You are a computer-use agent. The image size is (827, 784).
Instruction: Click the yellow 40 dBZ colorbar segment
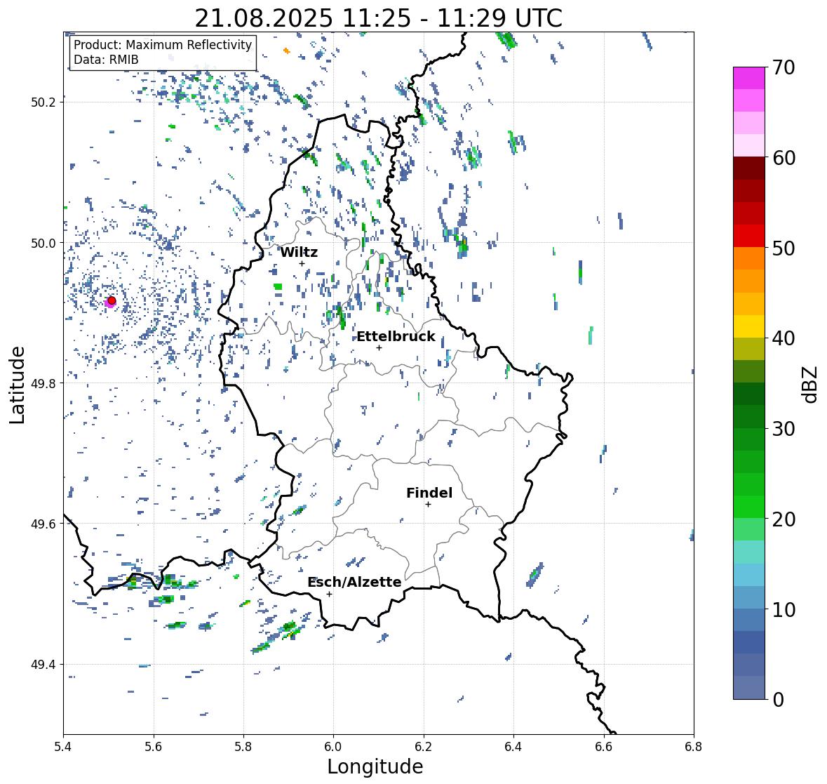point(749,326)
